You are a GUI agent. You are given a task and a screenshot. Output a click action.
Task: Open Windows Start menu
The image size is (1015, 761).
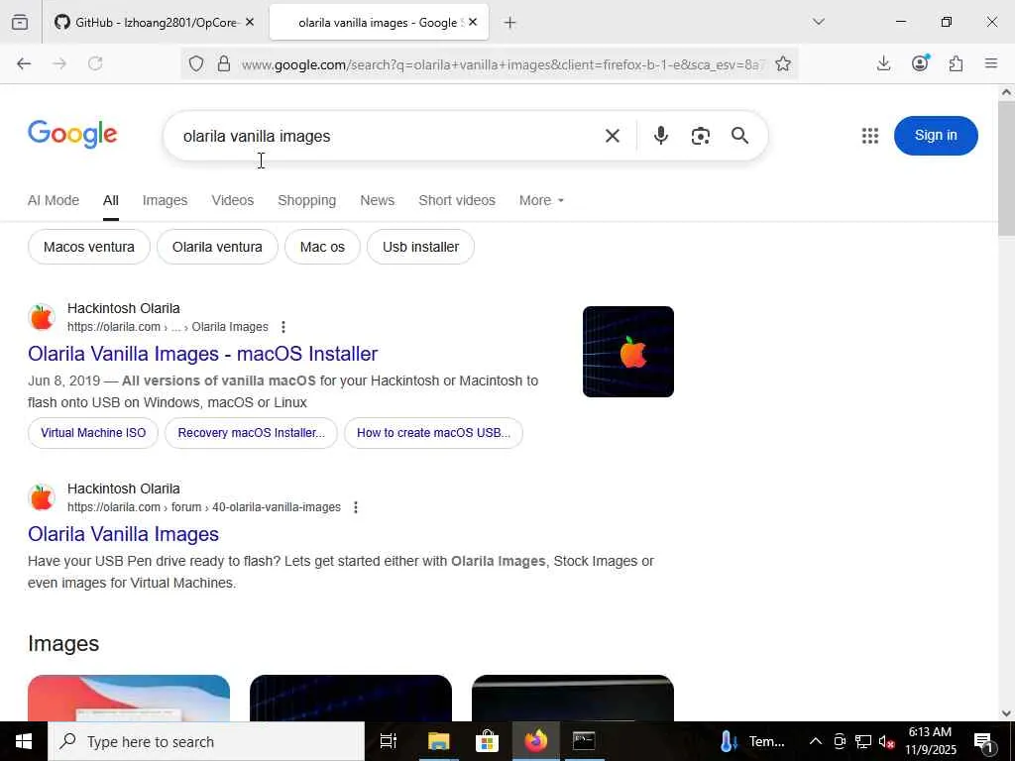point(24,741)
